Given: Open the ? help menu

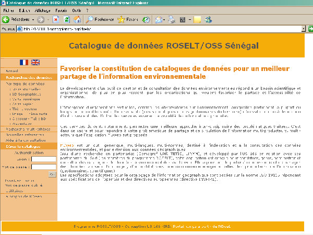Looking at the screenshot, I should (x=87, y=10).
